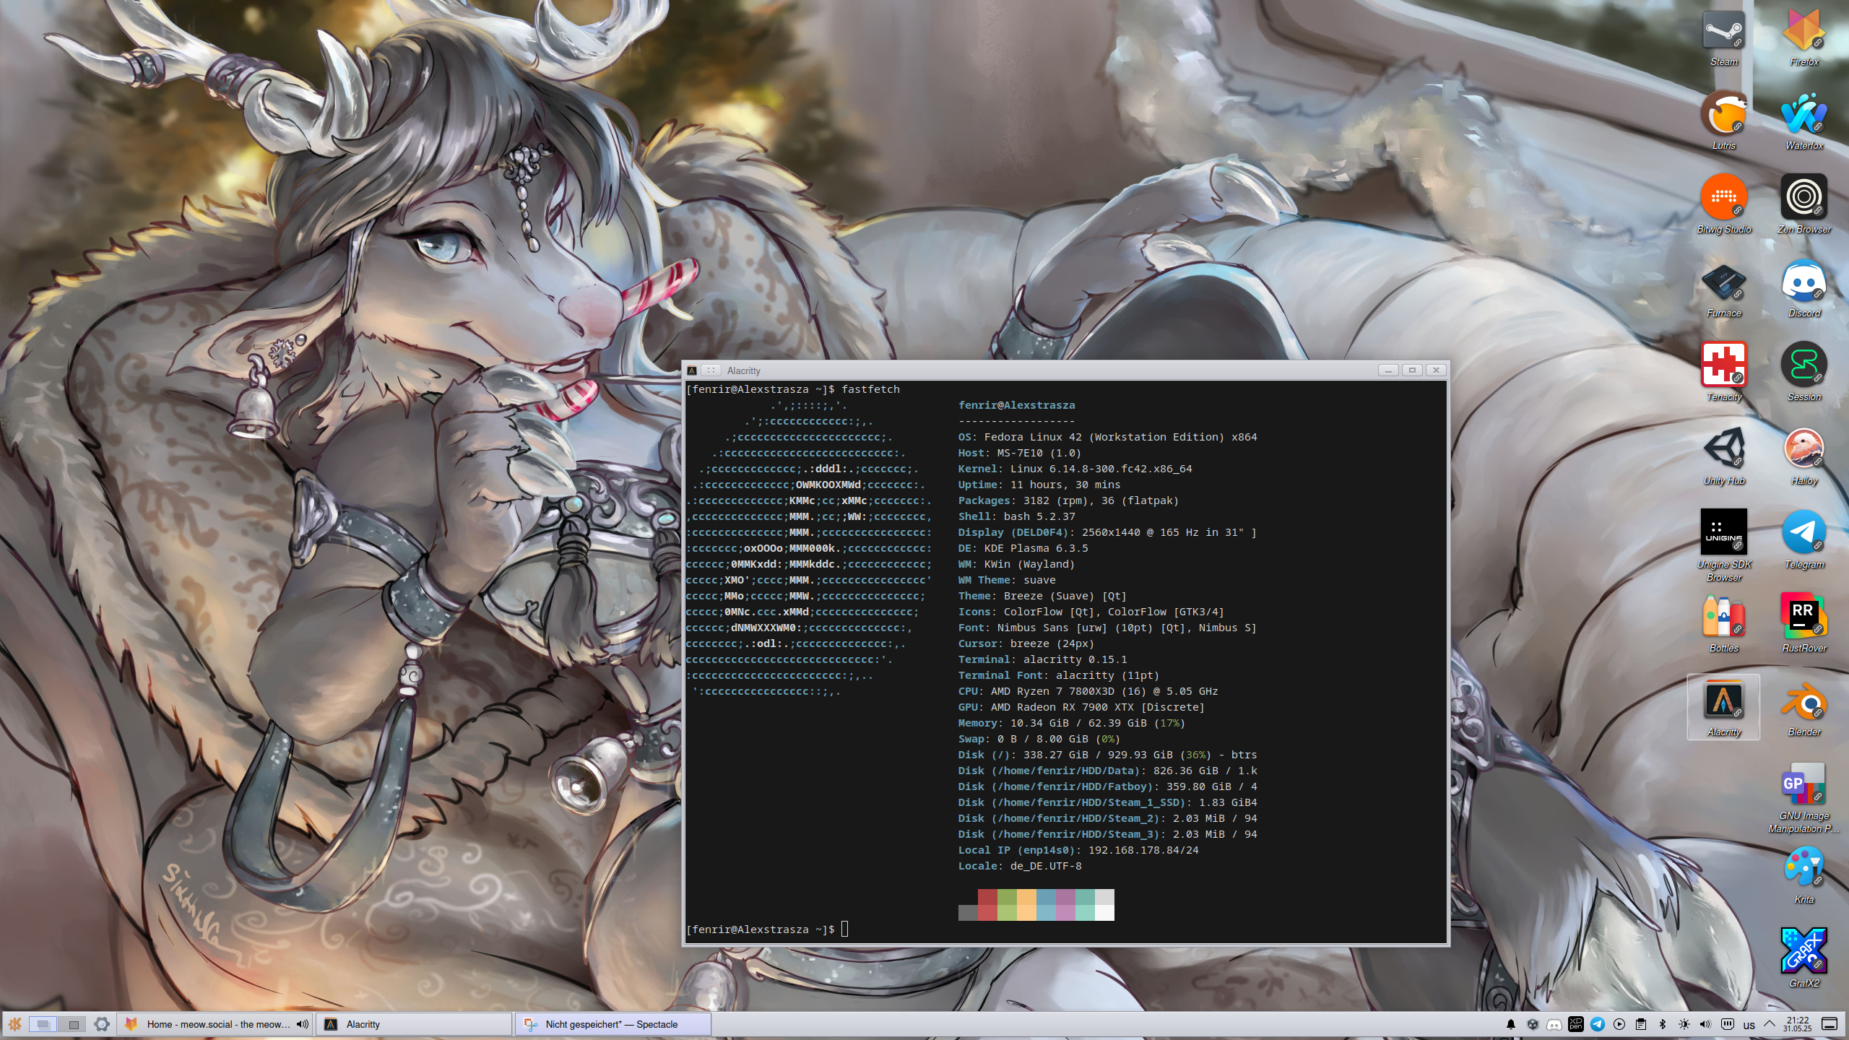
Task: Open the Alacritty window menu icon in title bar
Action: [692, 370]
